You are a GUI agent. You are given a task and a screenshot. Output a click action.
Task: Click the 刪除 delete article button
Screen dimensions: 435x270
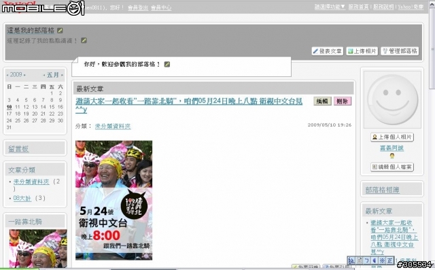point(343,101)
